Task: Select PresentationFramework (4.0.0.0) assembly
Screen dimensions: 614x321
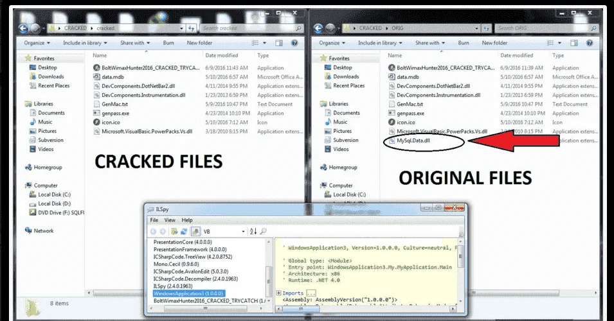Action: [x=190, y=249]
